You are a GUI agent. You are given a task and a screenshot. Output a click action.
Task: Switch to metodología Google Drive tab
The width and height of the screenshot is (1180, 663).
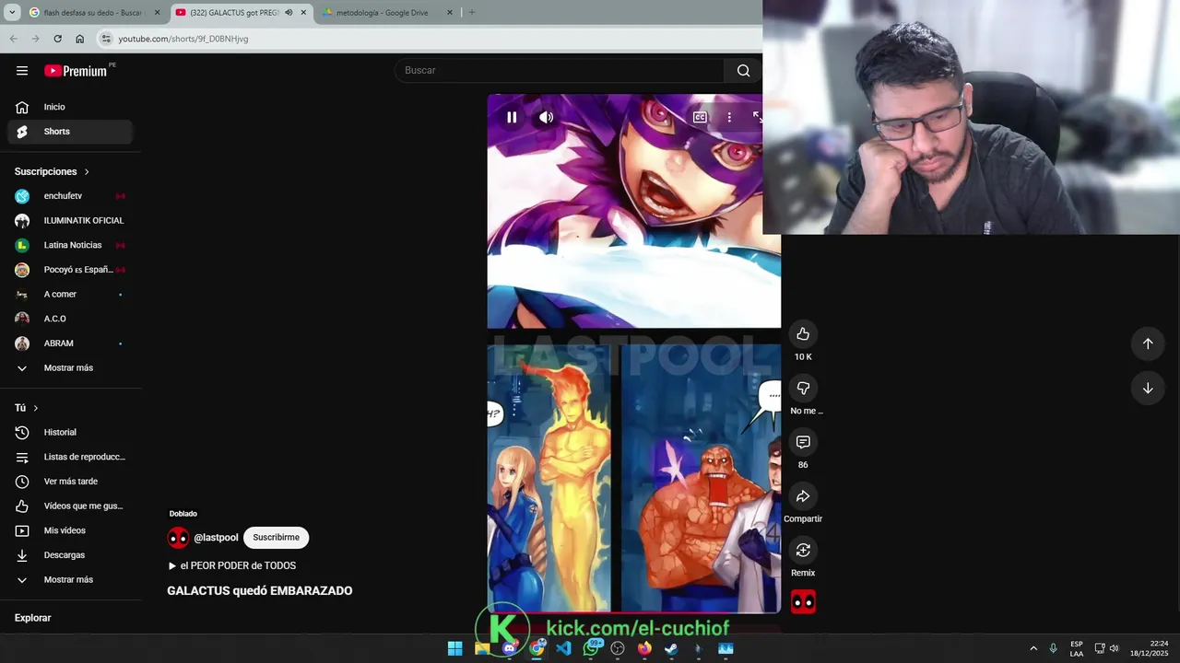pyautogui.click(x=387, y=13)
